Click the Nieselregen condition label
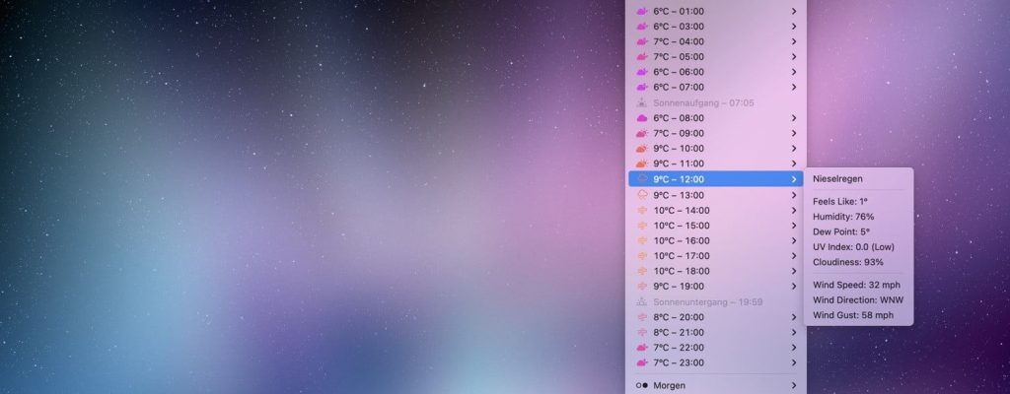 (838, 179)
